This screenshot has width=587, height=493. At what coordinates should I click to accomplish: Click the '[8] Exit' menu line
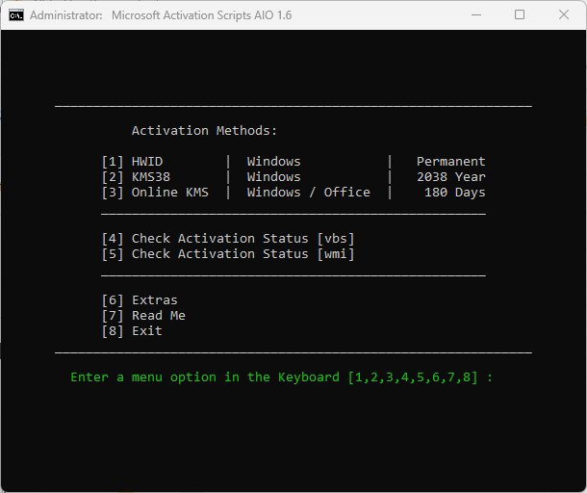pos(132,331)
